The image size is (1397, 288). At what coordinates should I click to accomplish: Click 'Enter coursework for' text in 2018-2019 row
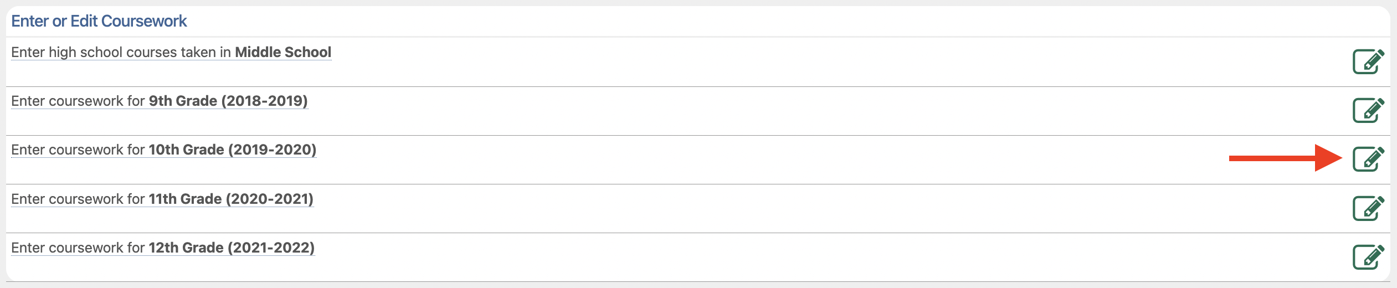click(x=78, y=101)
